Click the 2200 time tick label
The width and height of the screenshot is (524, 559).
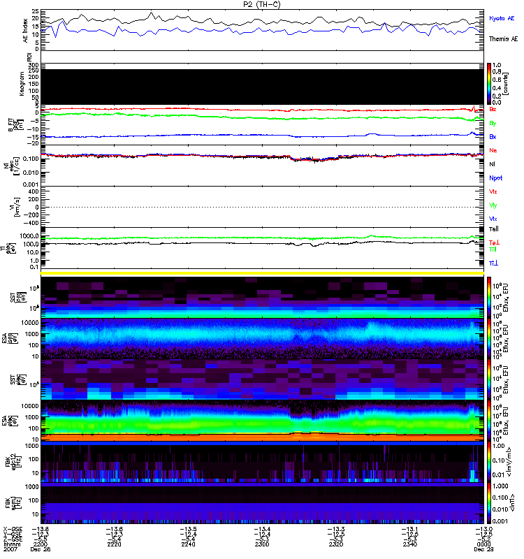tap(41, 544)
